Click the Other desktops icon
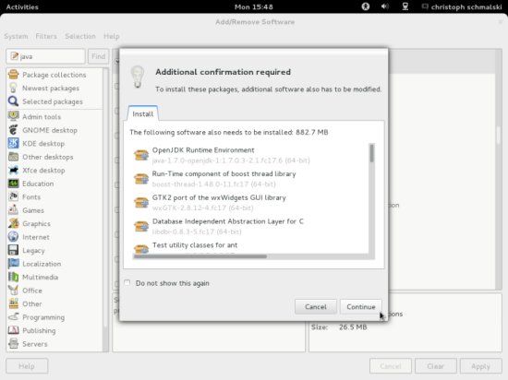508x380 pixels. click(13, 157)
